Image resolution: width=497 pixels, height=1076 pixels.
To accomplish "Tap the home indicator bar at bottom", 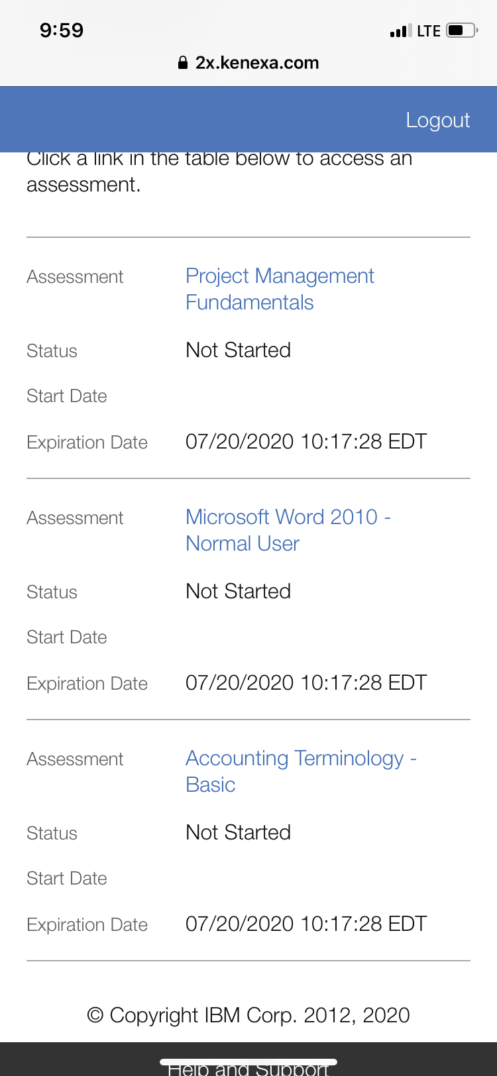I will click(248, 1061).
